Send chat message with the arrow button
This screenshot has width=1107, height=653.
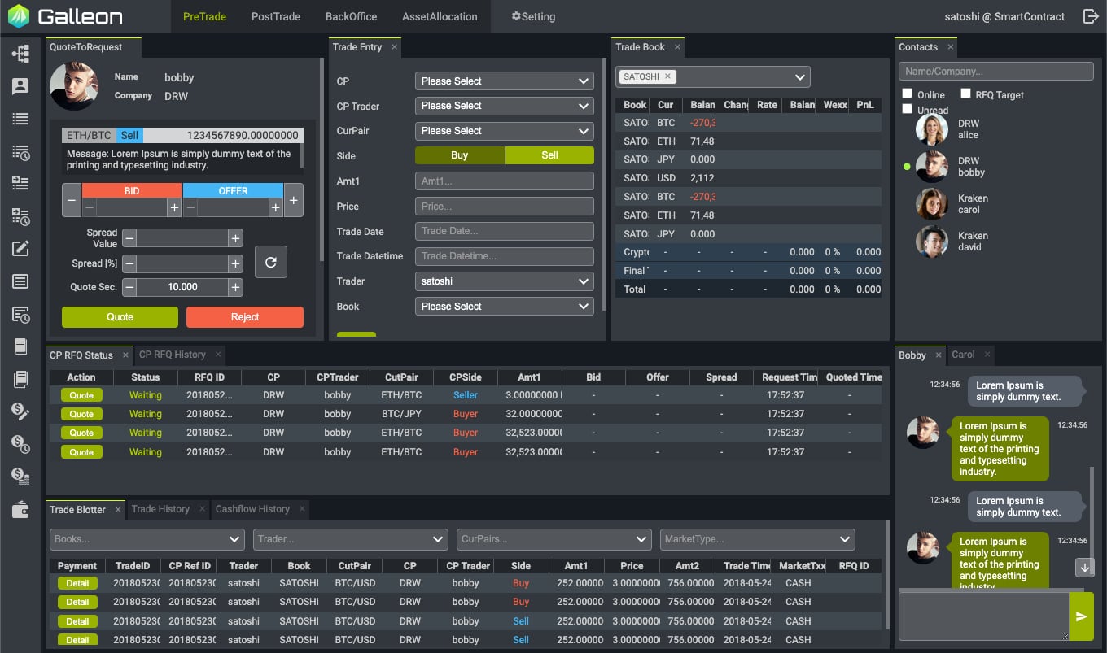(1081, 616)
